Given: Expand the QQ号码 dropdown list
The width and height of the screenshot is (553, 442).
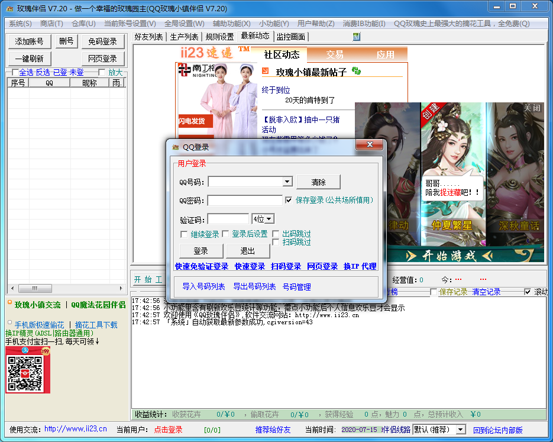Looking at the screenshot, I should (x=287, y=182).
